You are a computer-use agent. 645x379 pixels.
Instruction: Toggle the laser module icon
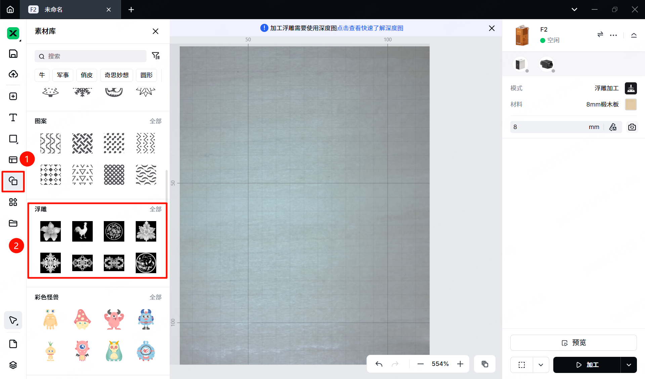[x=520, y=64]
